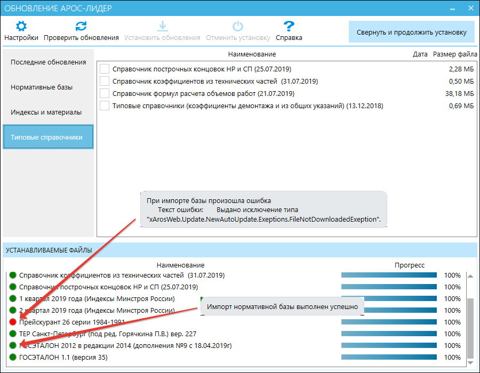Click green status dot for ГОСЭТАЛОН 1.1

pos(13,357)
